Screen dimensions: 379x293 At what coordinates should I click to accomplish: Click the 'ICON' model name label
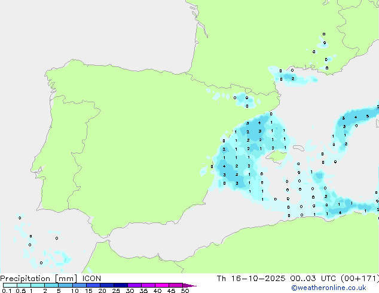point(91,279)
